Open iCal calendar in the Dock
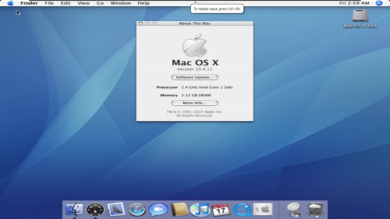Screen dimensions: 390x219 coord(221,209)
